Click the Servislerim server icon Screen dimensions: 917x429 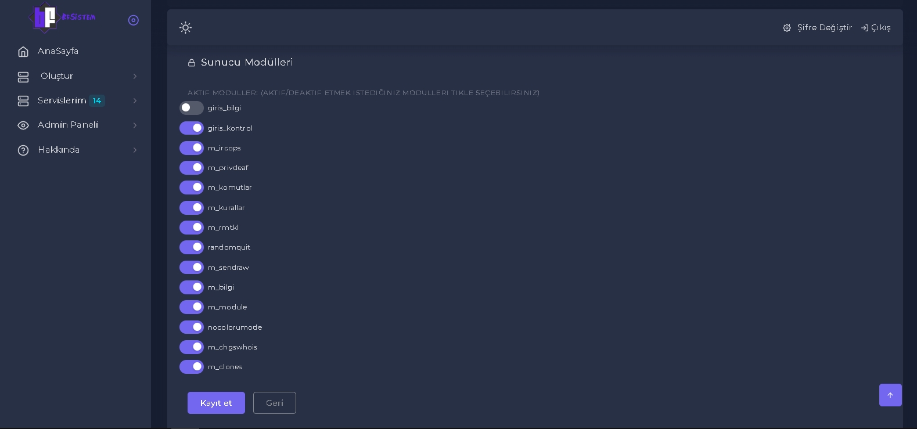click(23, 101)
